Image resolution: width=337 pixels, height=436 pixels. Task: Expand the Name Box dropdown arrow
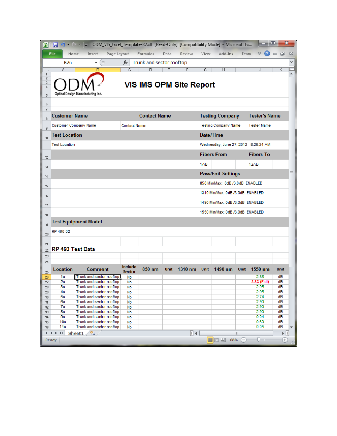[x=96, y=62]
